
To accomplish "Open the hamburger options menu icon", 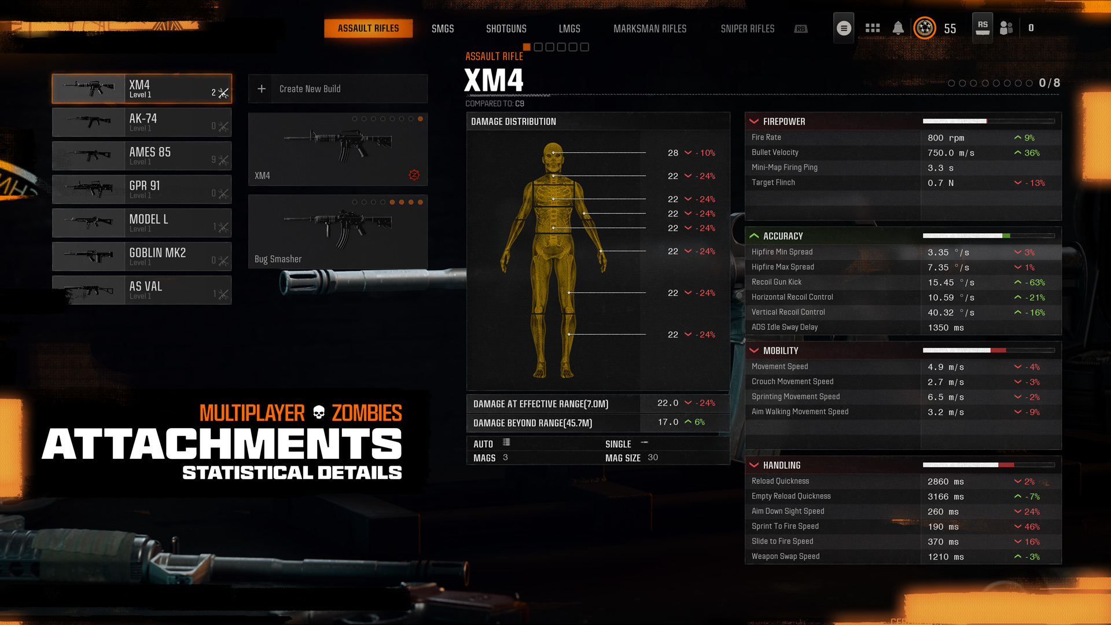I will (x=844, y=28).
